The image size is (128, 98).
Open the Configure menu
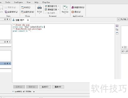[18, 2]
